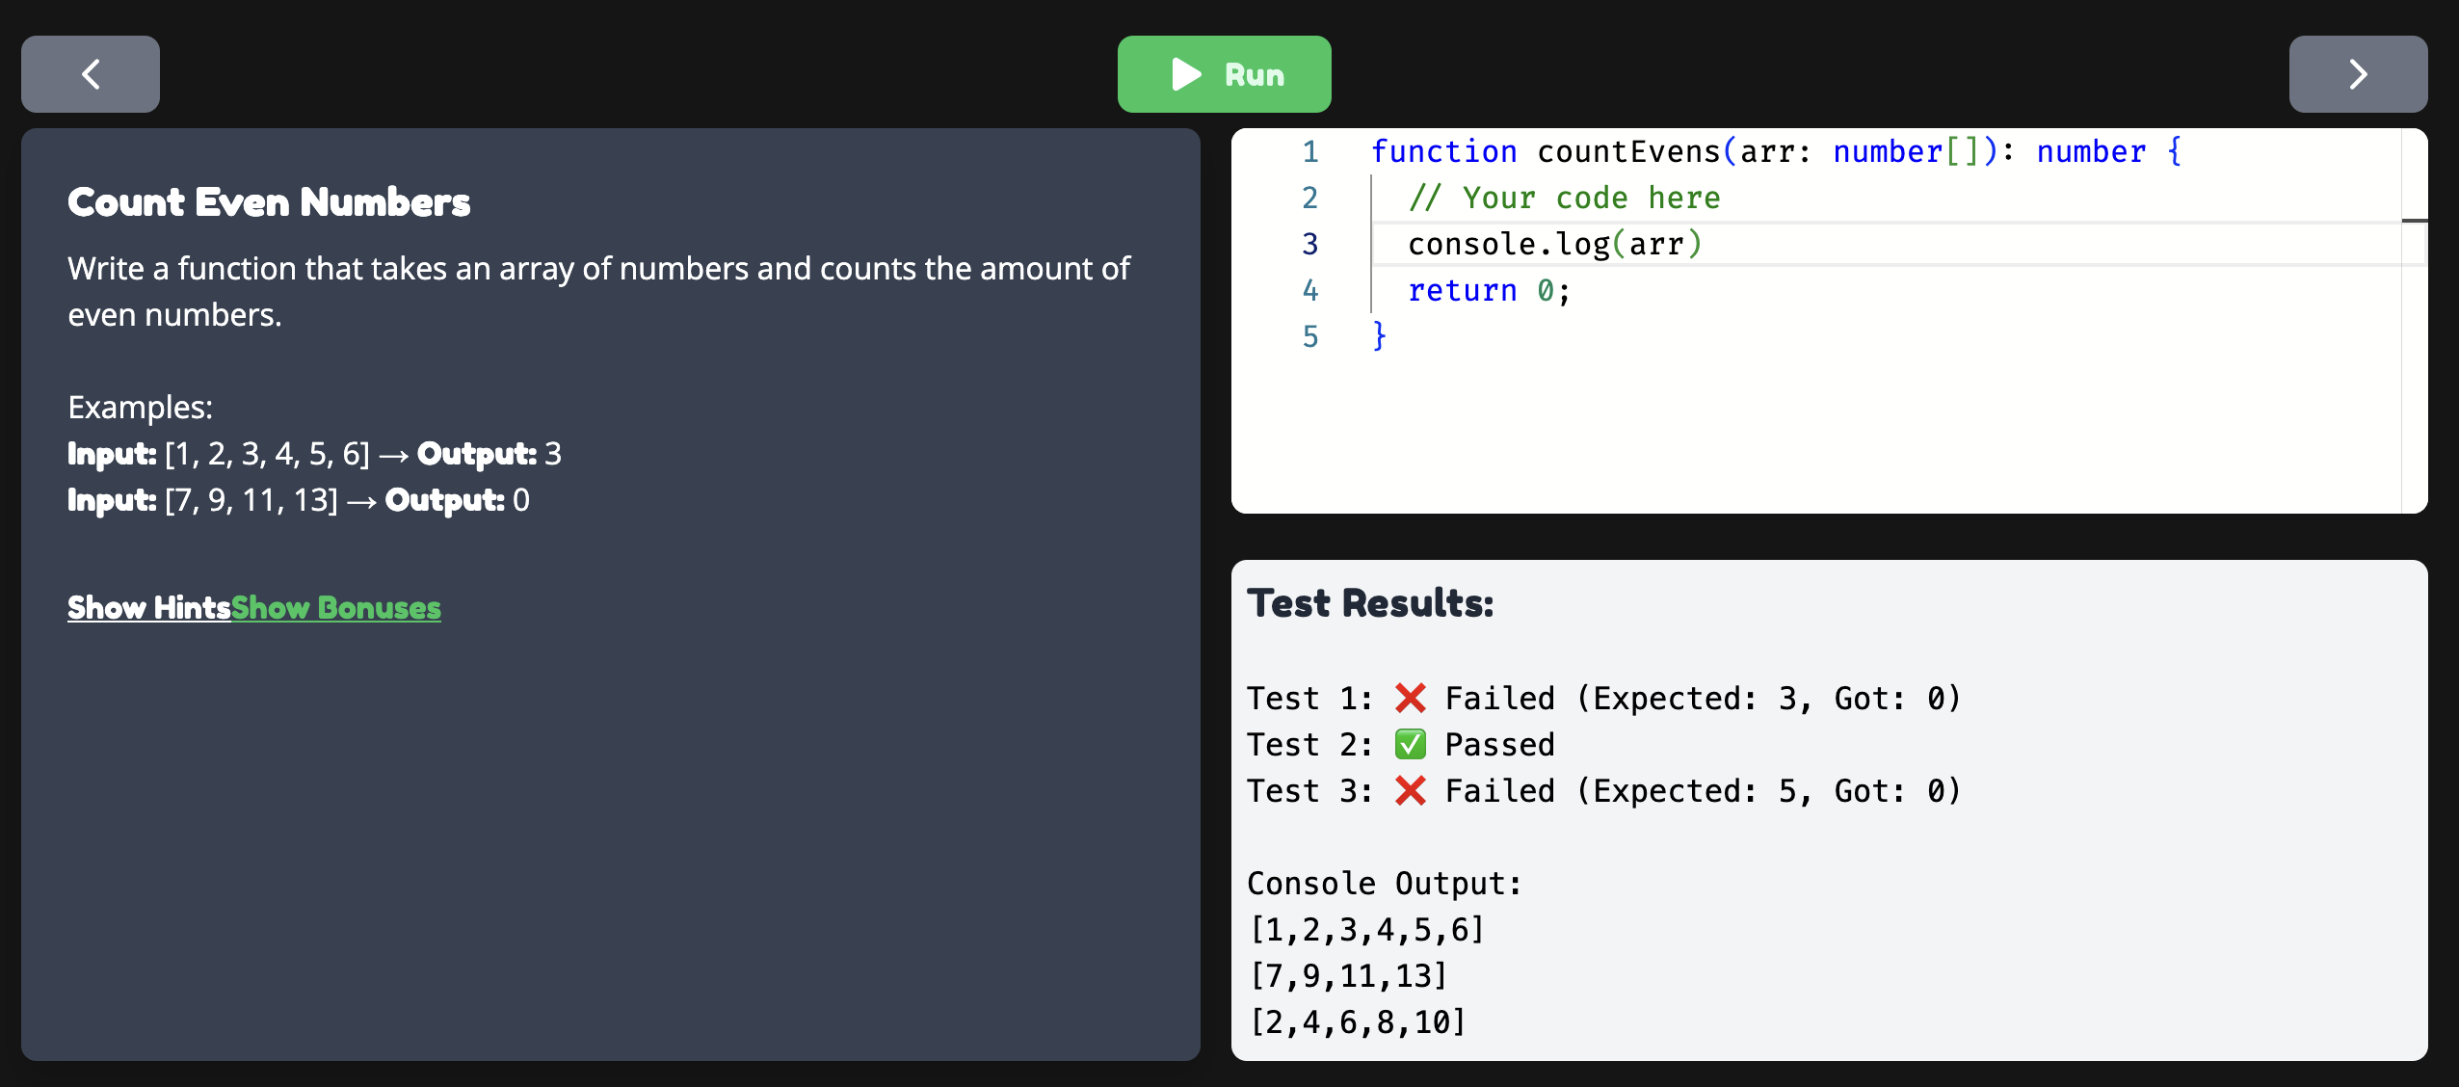The image size is (2459, 1087).
Task: Select Test 1 failed result text
Action: [x=1604, y=698]
